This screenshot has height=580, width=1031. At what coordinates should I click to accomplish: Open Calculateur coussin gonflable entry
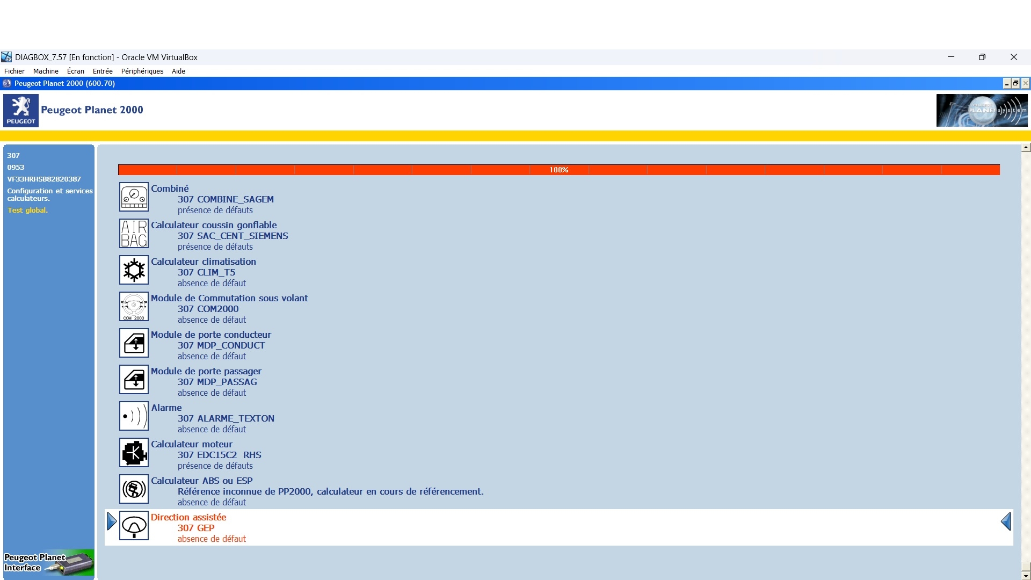pyautogui.click(x=214, y=225)
